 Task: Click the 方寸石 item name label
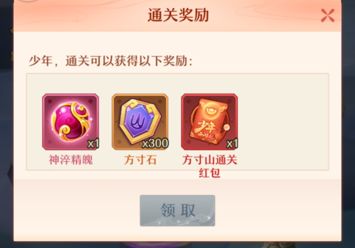coord(140,160)
